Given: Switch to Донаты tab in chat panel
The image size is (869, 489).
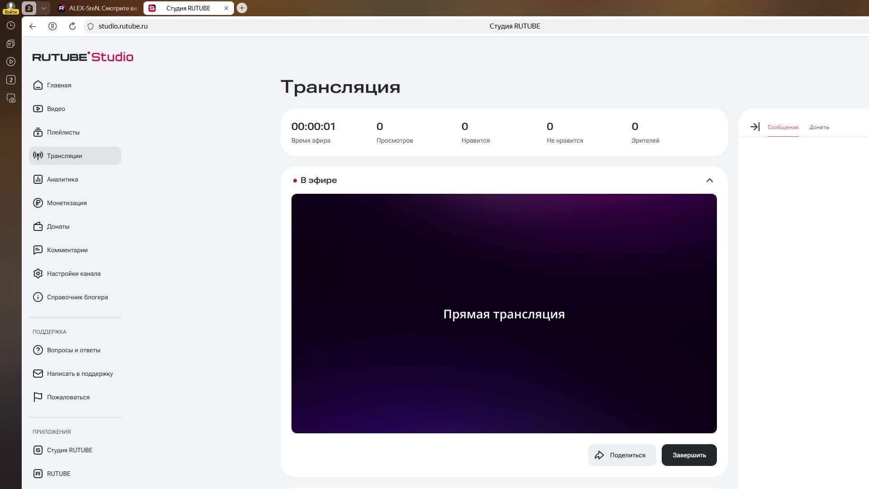Looking at the screenshot, I should pos(819,127).
